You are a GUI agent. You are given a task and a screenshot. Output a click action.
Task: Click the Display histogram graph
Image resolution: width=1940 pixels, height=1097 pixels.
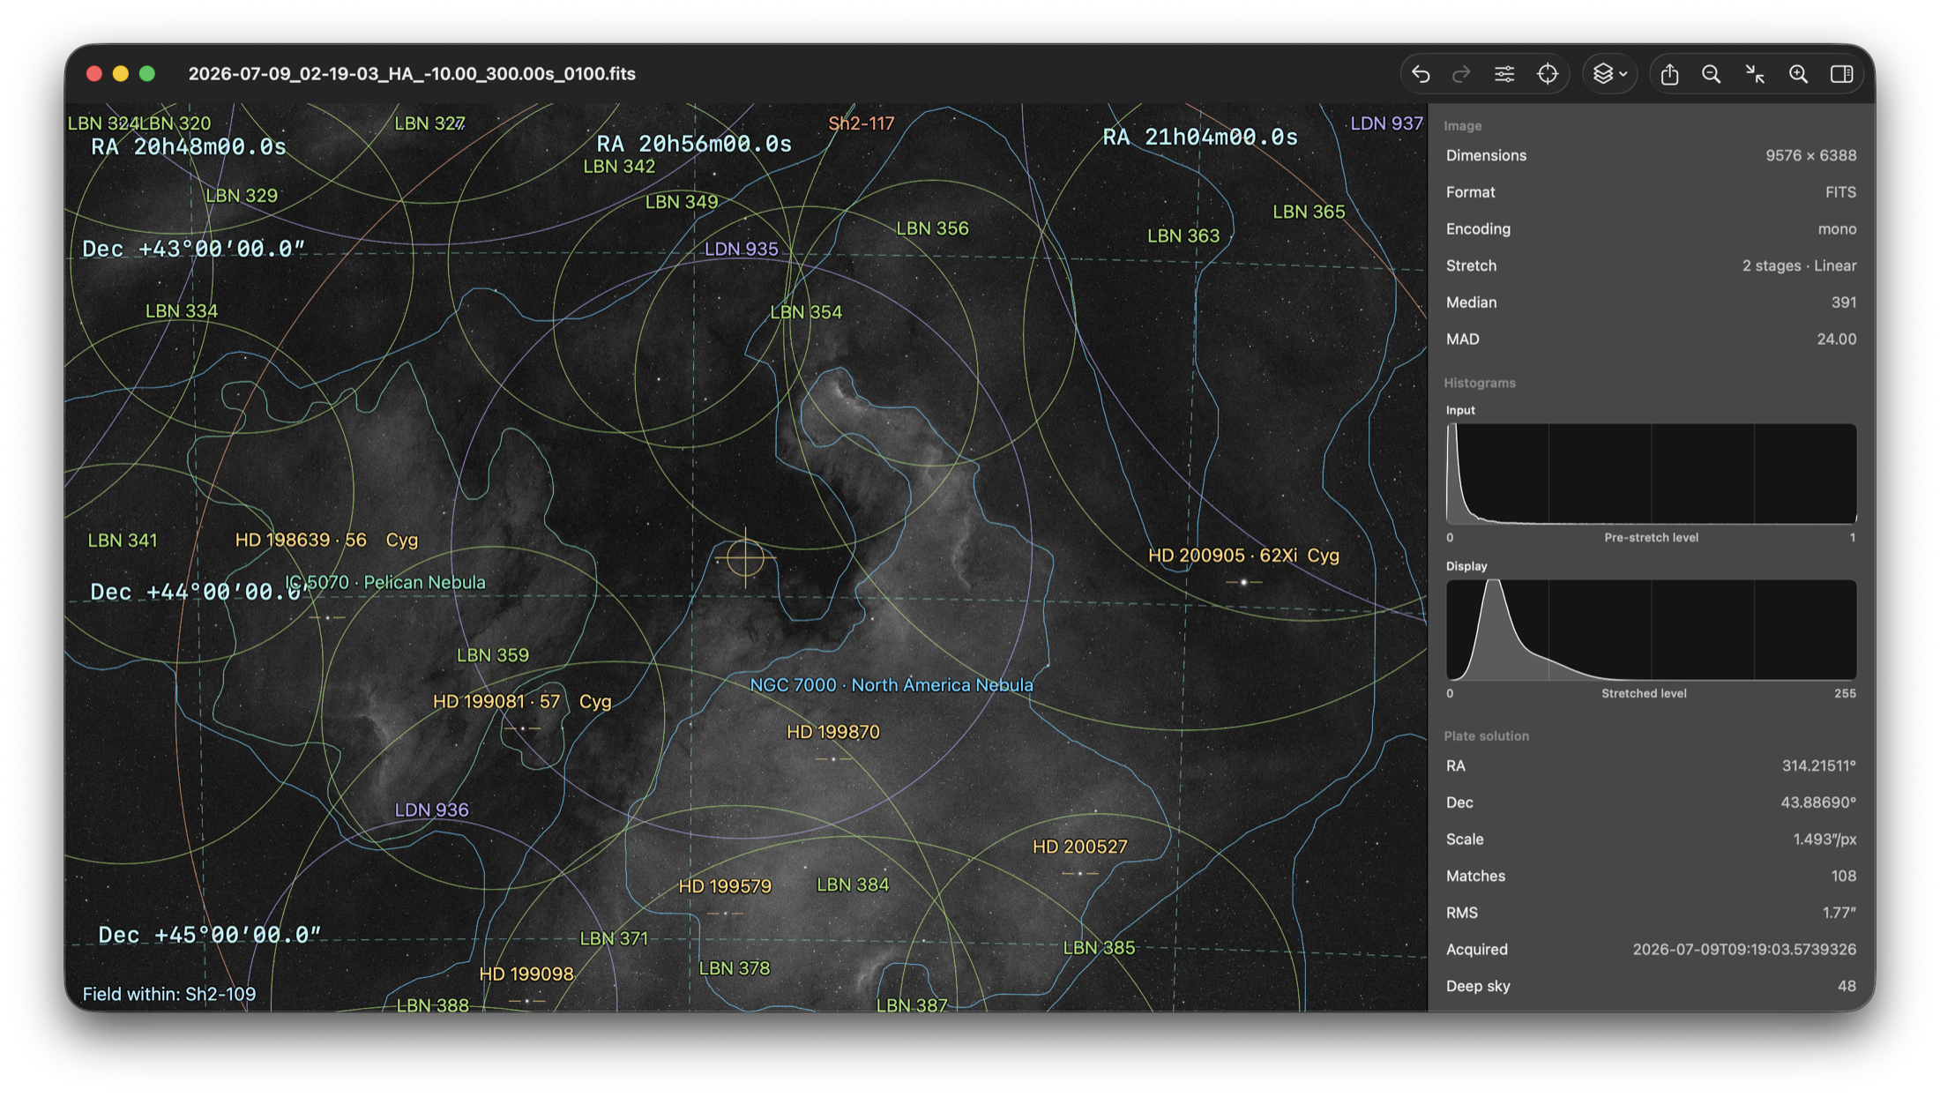(1651, 630)
